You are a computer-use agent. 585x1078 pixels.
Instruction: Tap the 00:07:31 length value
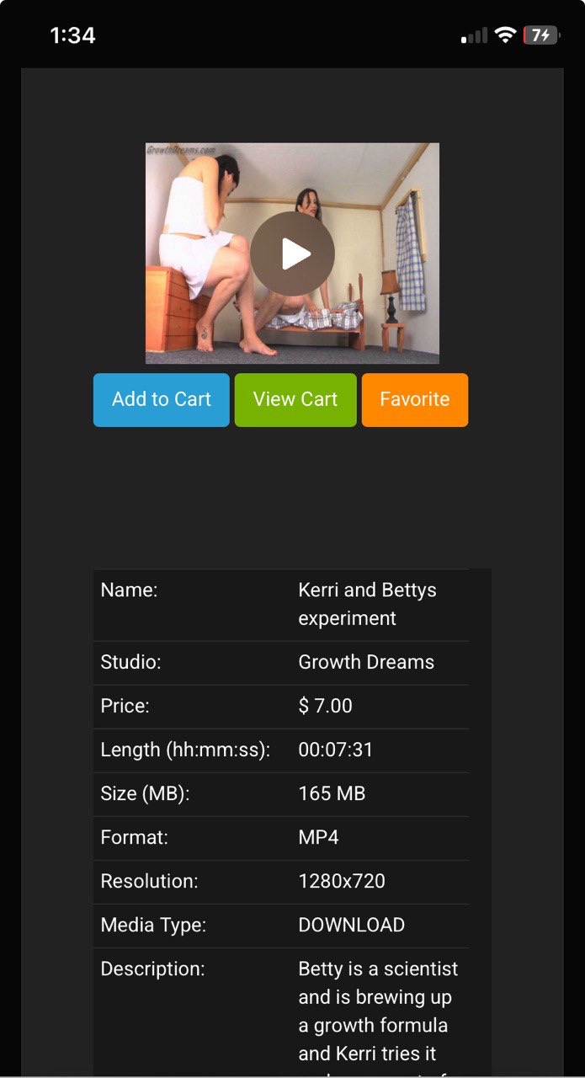click(335, 750)
